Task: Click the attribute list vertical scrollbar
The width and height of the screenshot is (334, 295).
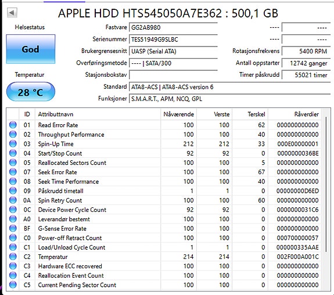Action: click(326, 185)
